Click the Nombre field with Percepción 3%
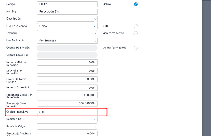 coord(67,12)
